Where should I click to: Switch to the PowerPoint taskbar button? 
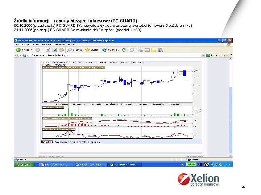(57, 165)
